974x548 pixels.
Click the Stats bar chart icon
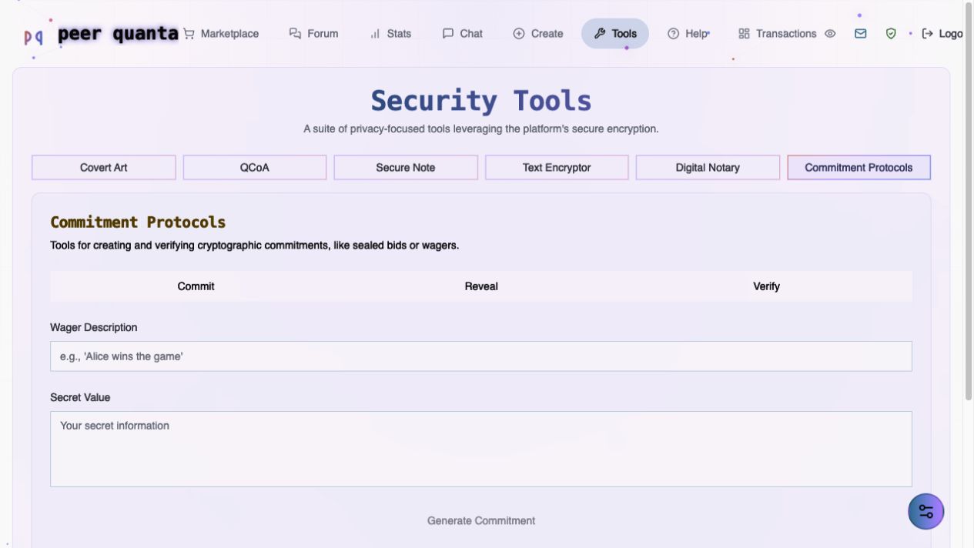[x=375, y=34]
